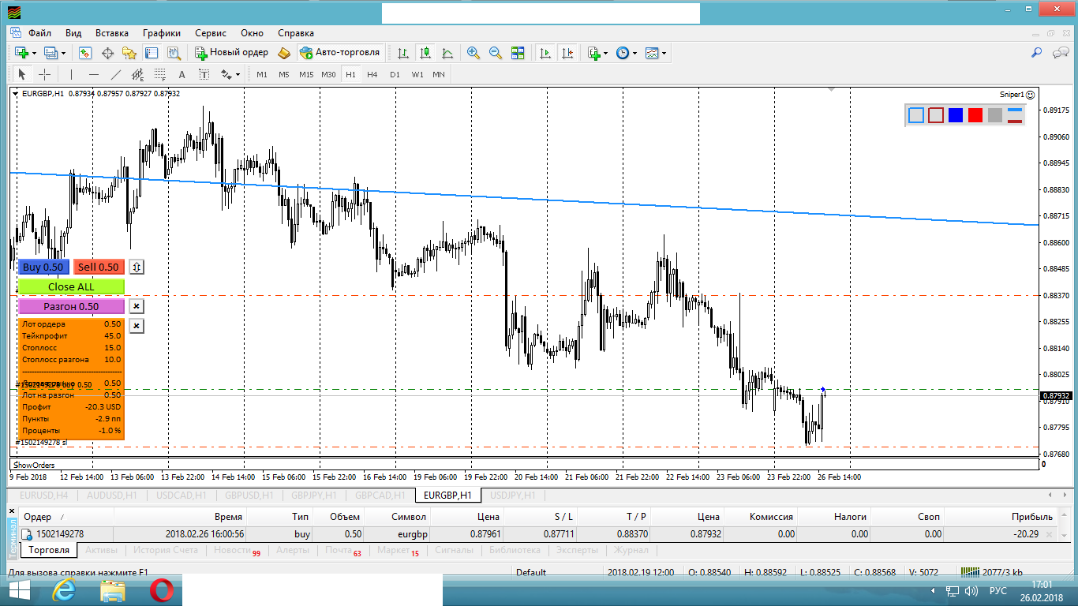1078x606 pixels.
Task: Tile windows using the grid icon
Action: click(518, 53)
